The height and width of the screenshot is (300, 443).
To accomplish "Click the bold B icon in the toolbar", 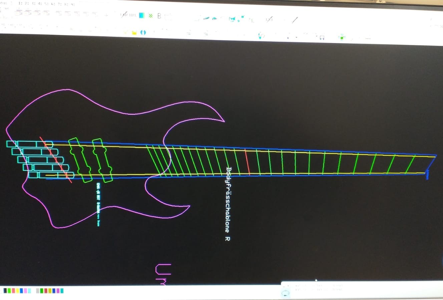I will [x=159, y=16].
